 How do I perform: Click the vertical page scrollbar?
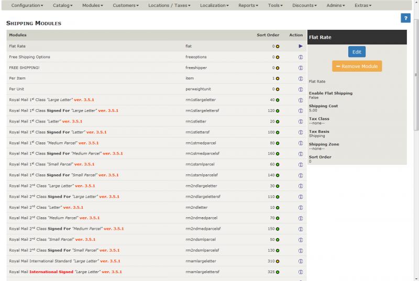coord(416,75)
